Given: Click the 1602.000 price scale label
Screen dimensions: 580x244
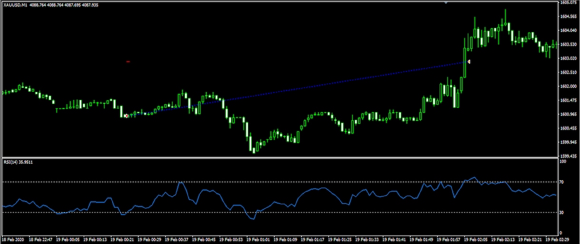Looking at the screenshot, I should point(569,86).
